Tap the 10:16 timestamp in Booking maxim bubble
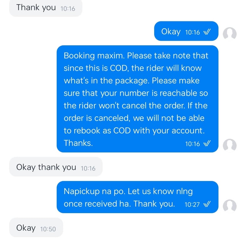The width and height of the screenshot is (241, 241). (192, 144)
